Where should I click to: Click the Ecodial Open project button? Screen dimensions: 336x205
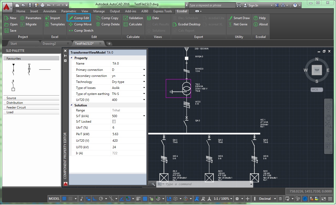coord(11,24)
